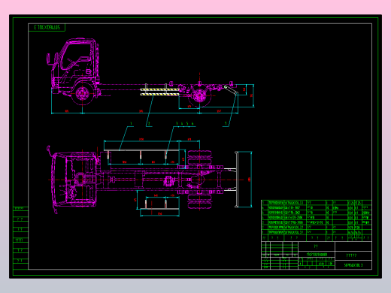Click the drawing number cell in the title block's bottom-right corner

pyautogui.click(x=353, y=265)
